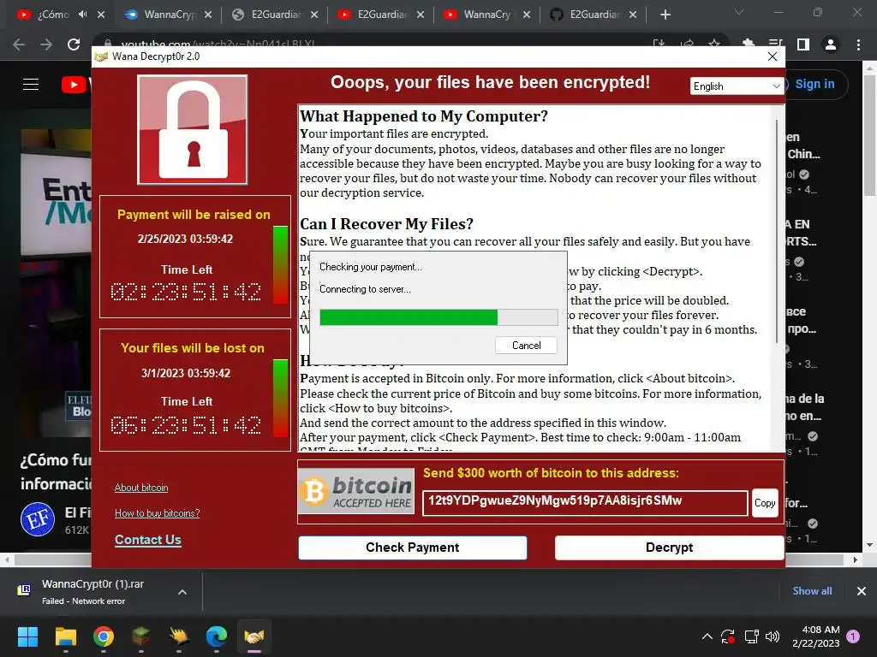Switch to the E2Guardian globe tab
Screen dimensions: 877x657
(275, 15)
